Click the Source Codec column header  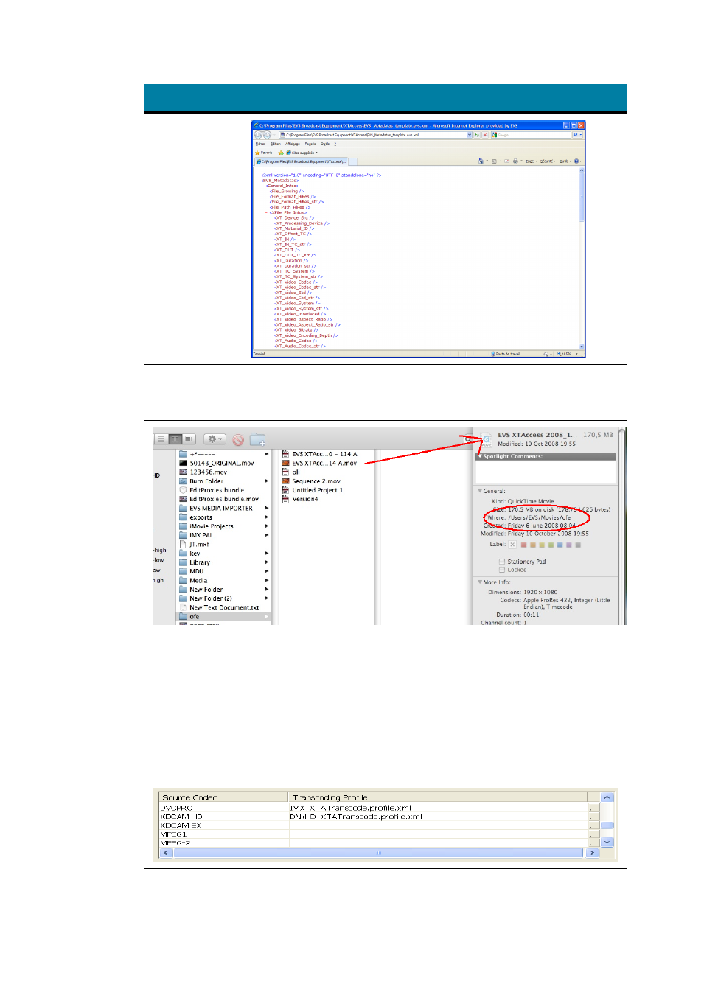(x=223, y=797)
